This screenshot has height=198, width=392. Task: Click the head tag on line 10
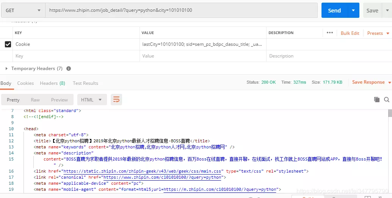(x=31, y=129)
